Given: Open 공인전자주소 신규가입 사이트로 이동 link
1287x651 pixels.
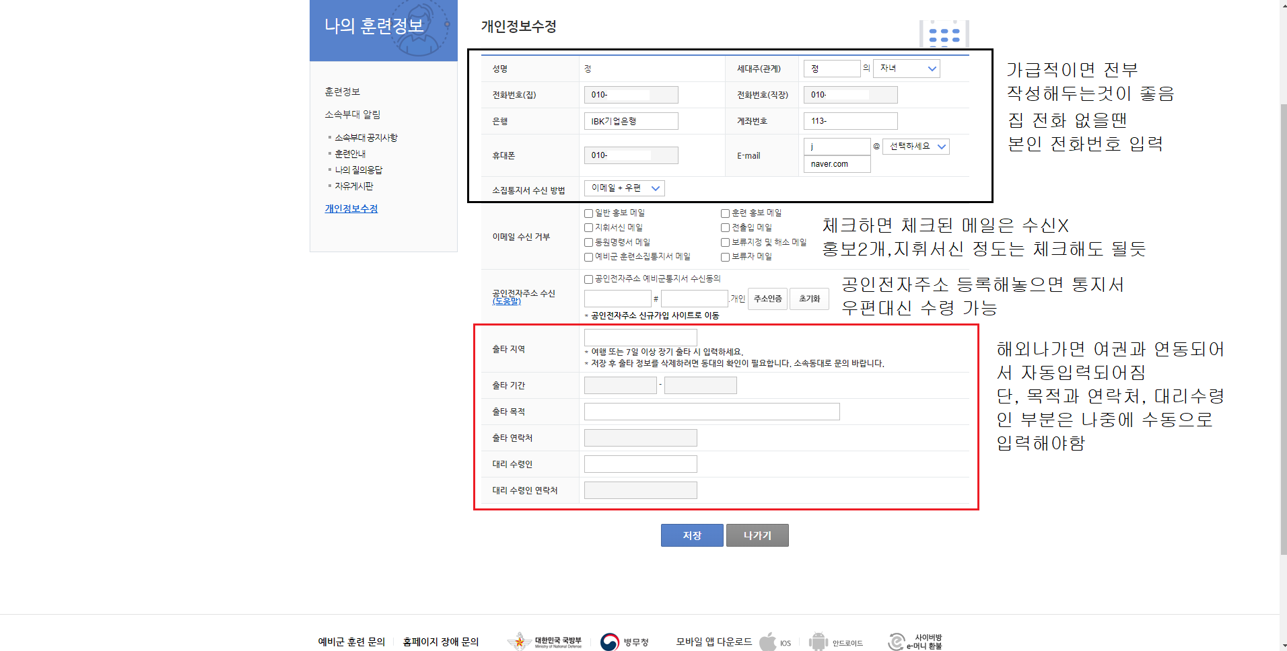Looking at the screenshot, I should click(x=655, y=315).
